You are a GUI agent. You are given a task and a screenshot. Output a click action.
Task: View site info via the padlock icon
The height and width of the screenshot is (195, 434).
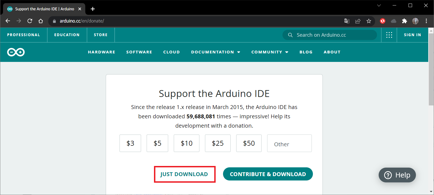click(54, 21)
